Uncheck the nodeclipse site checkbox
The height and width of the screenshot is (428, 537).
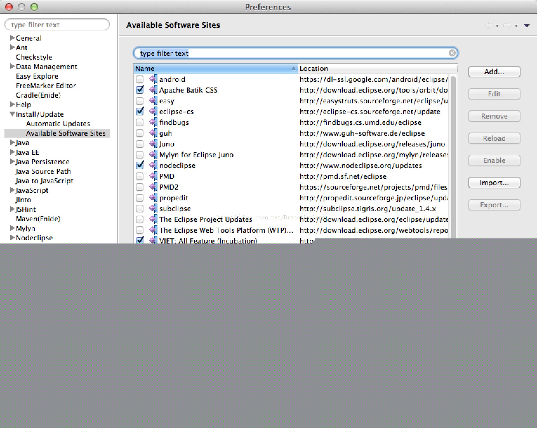[140, 165]
